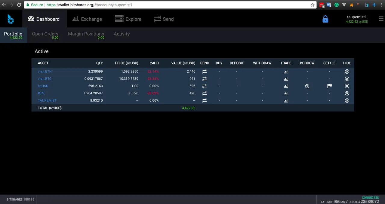
Task: Open trade chart icon for TAUPEMIST
Action: tap(286, 100)
